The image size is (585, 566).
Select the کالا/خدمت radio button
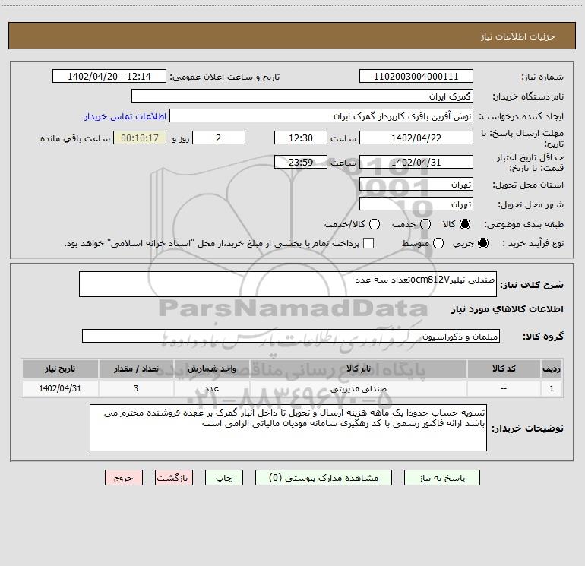pyautogui.click(x=375, y=224)
